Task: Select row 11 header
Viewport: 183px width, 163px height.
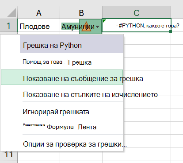Action: [x=8, y=155]
